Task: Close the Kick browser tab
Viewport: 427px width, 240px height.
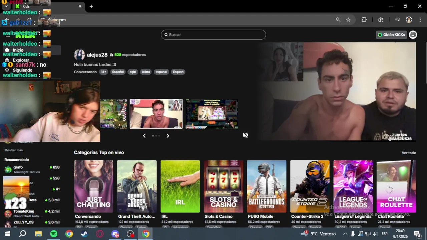Action: coord(80,6)
